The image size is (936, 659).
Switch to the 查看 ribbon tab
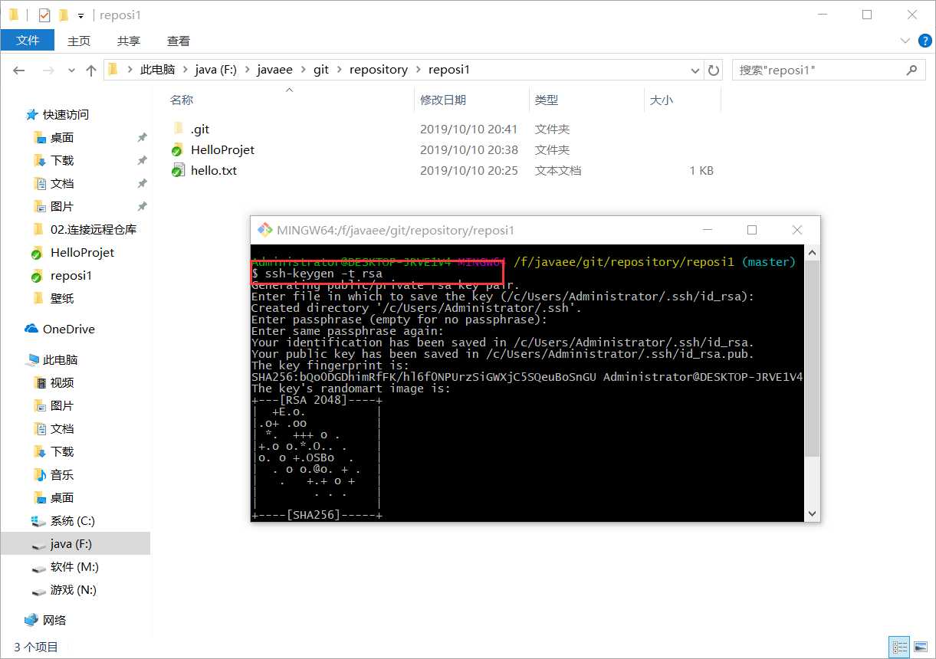click(179, 41)
